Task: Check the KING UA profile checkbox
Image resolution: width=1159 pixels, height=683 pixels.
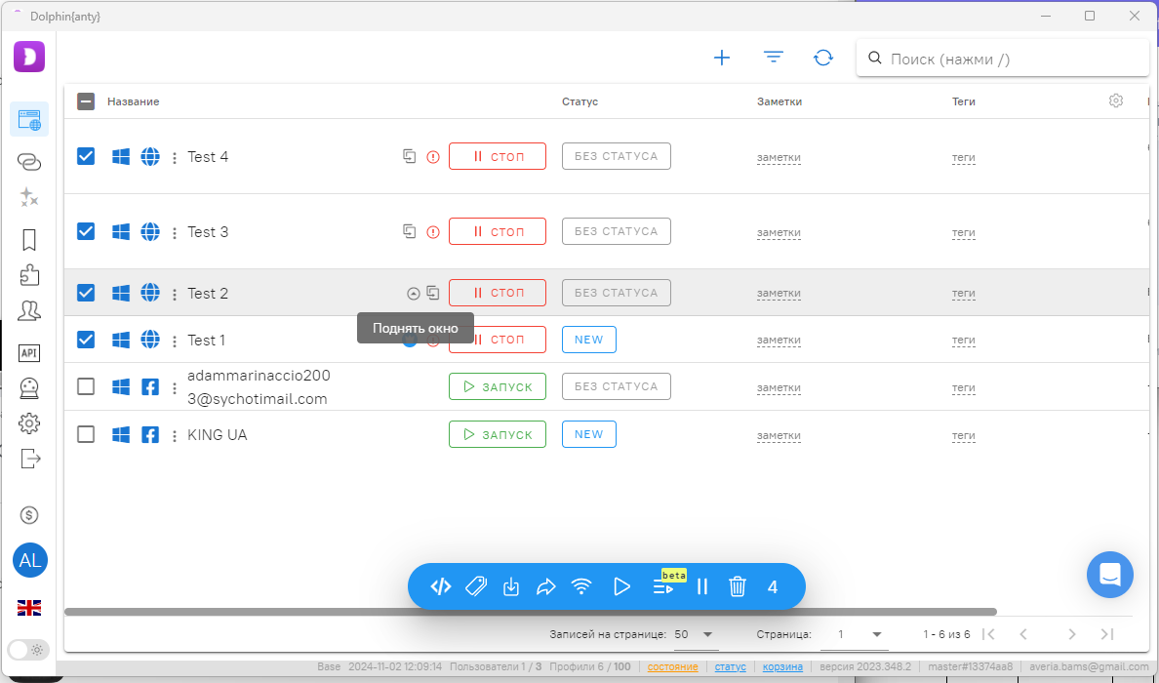Action: [x=86, y=434]
